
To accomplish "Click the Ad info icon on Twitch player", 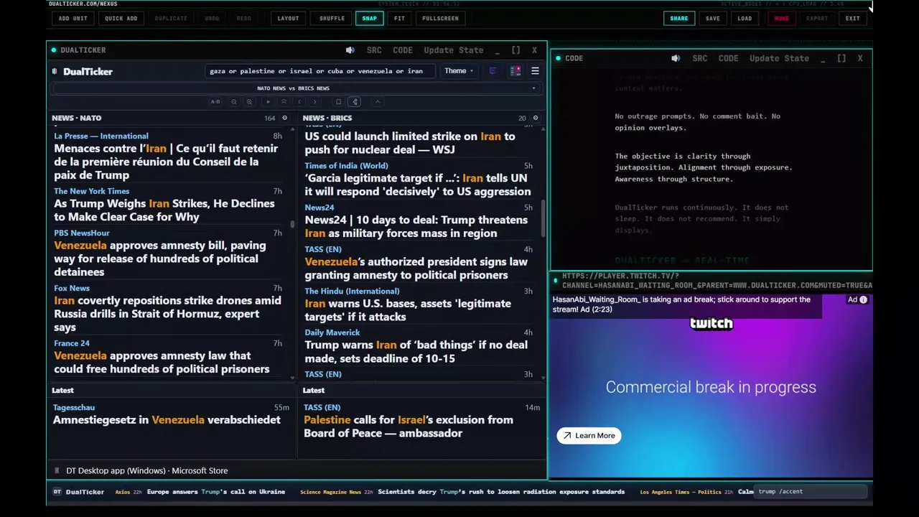I will 864,299.
